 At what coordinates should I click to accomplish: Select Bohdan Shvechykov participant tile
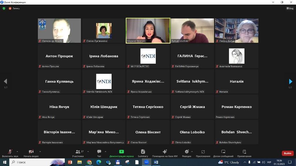[236, 132]
